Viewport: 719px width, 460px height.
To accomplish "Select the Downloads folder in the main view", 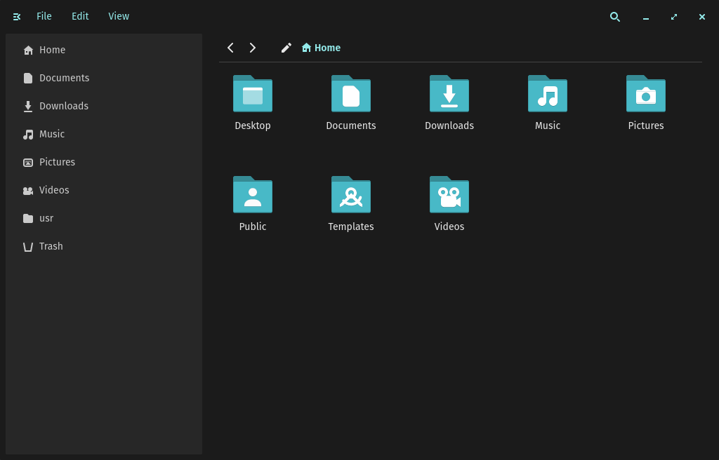I will [449, 102].
